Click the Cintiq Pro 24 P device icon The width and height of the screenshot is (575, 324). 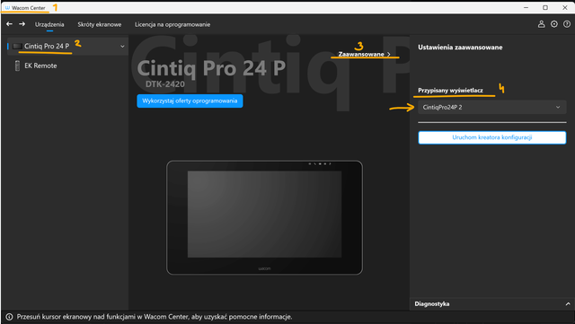(17, 46)
